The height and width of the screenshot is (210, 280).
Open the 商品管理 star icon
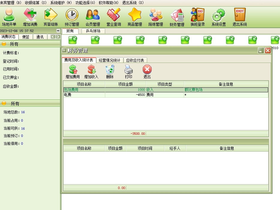[135, 17]
